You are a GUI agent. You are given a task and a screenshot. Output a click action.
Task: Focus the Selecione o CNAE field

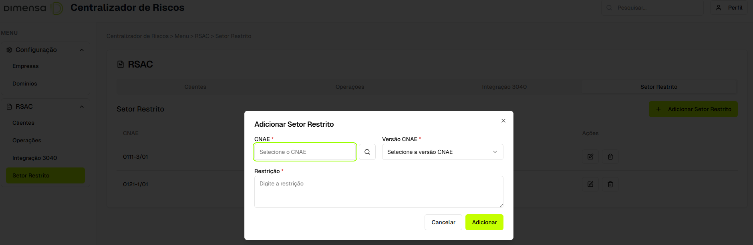pyautogui.click(x=305, y=152)
